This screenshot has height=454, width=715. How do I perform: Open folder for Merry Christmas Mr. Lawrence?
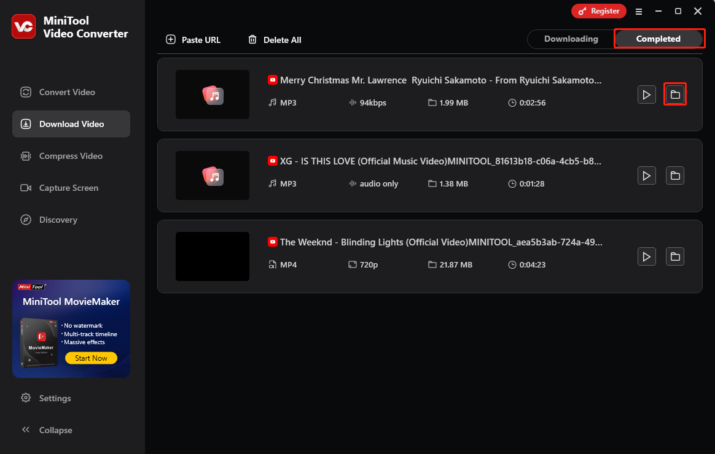[675, 94]
